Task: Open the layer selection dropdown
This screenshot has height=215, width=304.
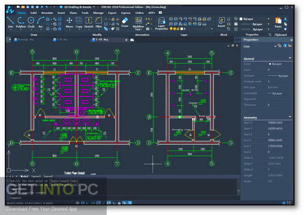Action: (x=212, y=29)
